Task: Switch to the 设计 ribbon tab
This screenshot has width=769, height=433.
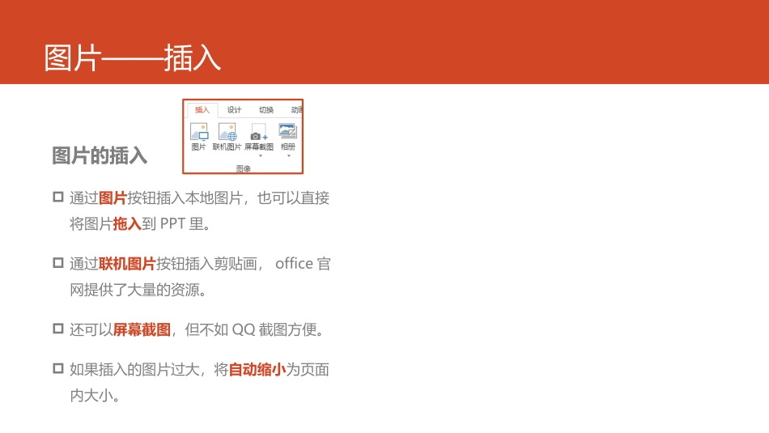Action: (x=234, y=110)
